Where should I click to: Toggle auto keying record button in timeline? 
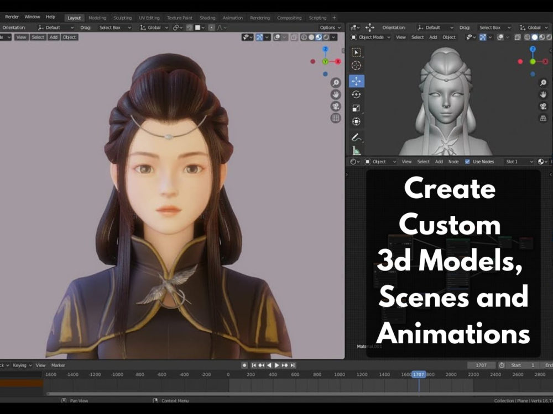244,365
